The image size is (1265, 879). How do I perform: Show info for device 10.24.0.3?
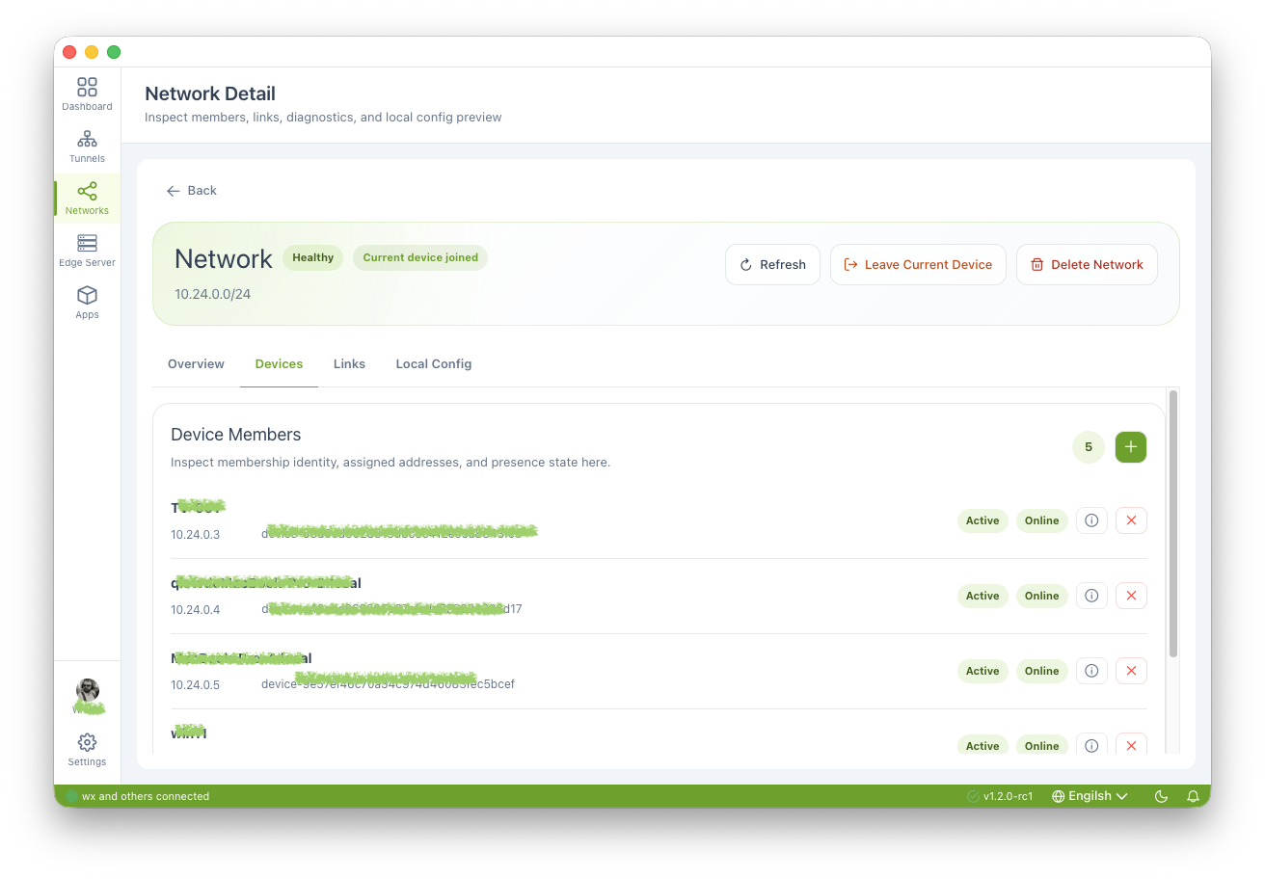point(1091,520)
